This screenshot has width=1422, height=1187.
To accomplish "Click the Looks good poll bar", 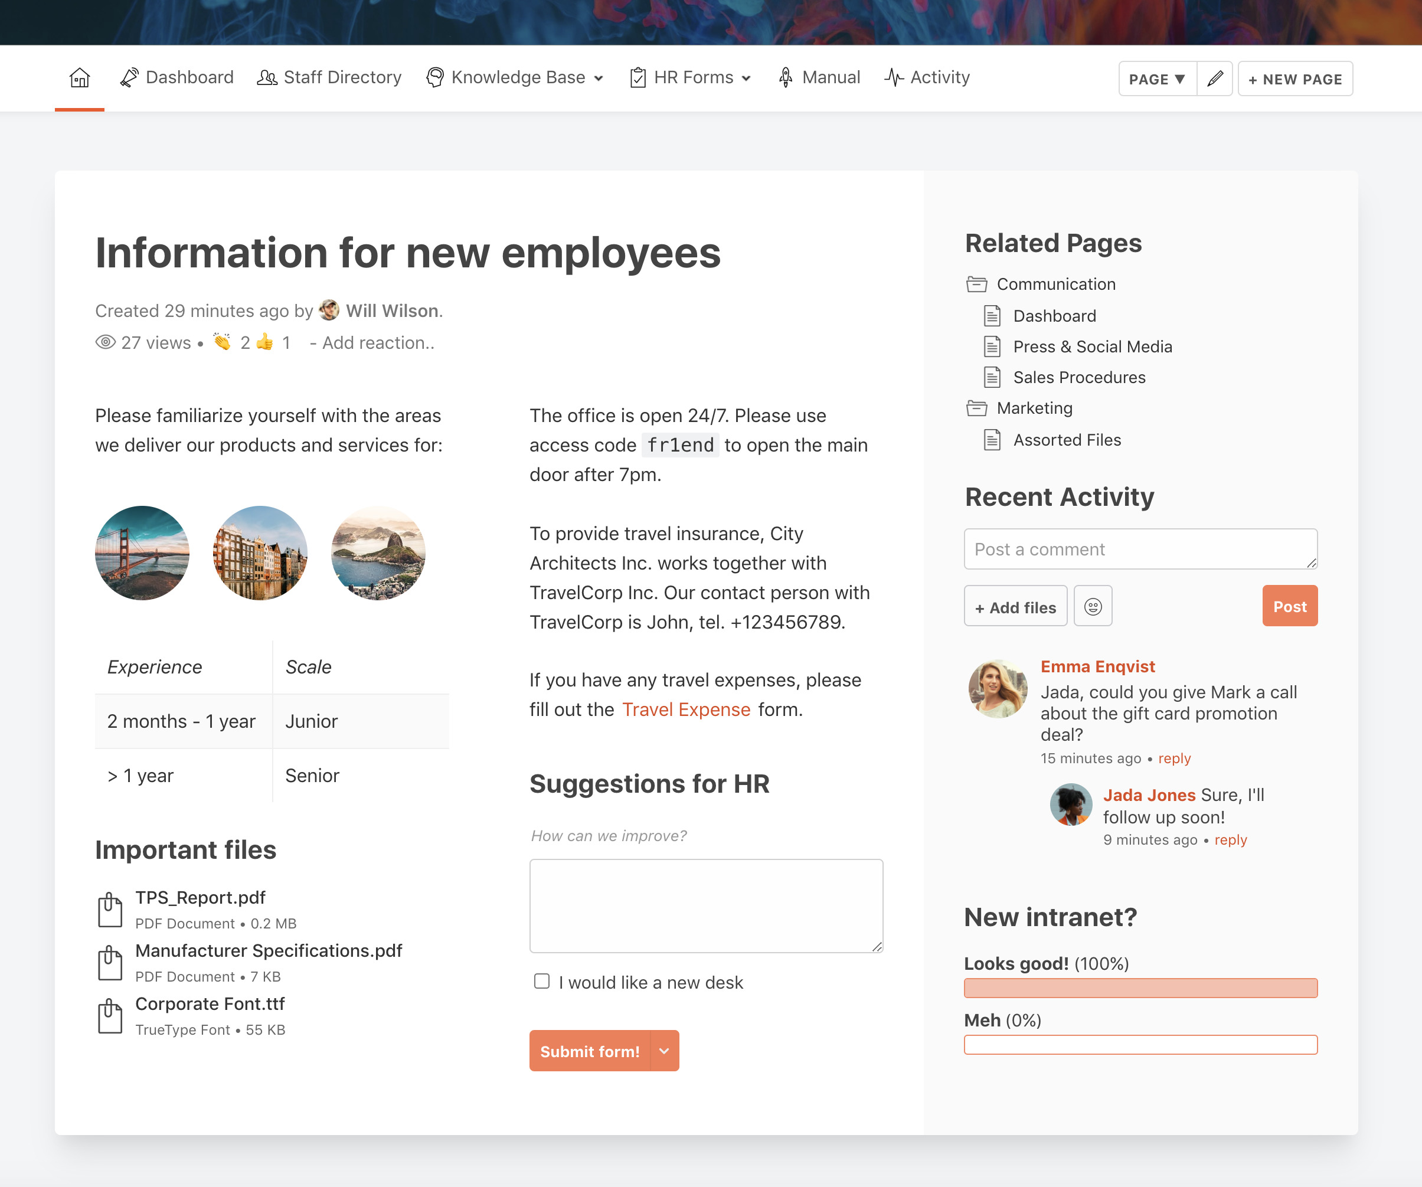I will click(x=1140, y=987).
